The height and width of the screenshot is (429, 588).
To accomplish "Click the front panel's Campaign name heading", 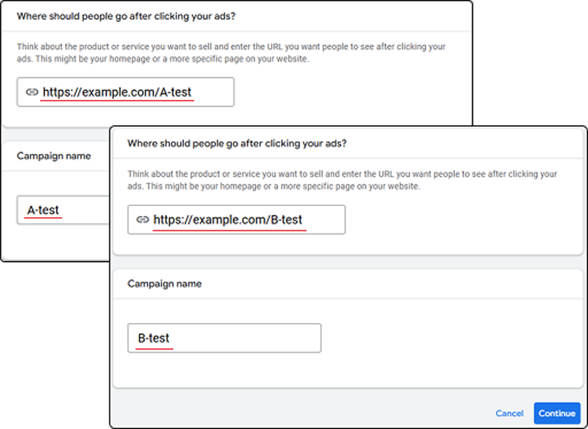I will pyautogui.click(x=165, y=284).
